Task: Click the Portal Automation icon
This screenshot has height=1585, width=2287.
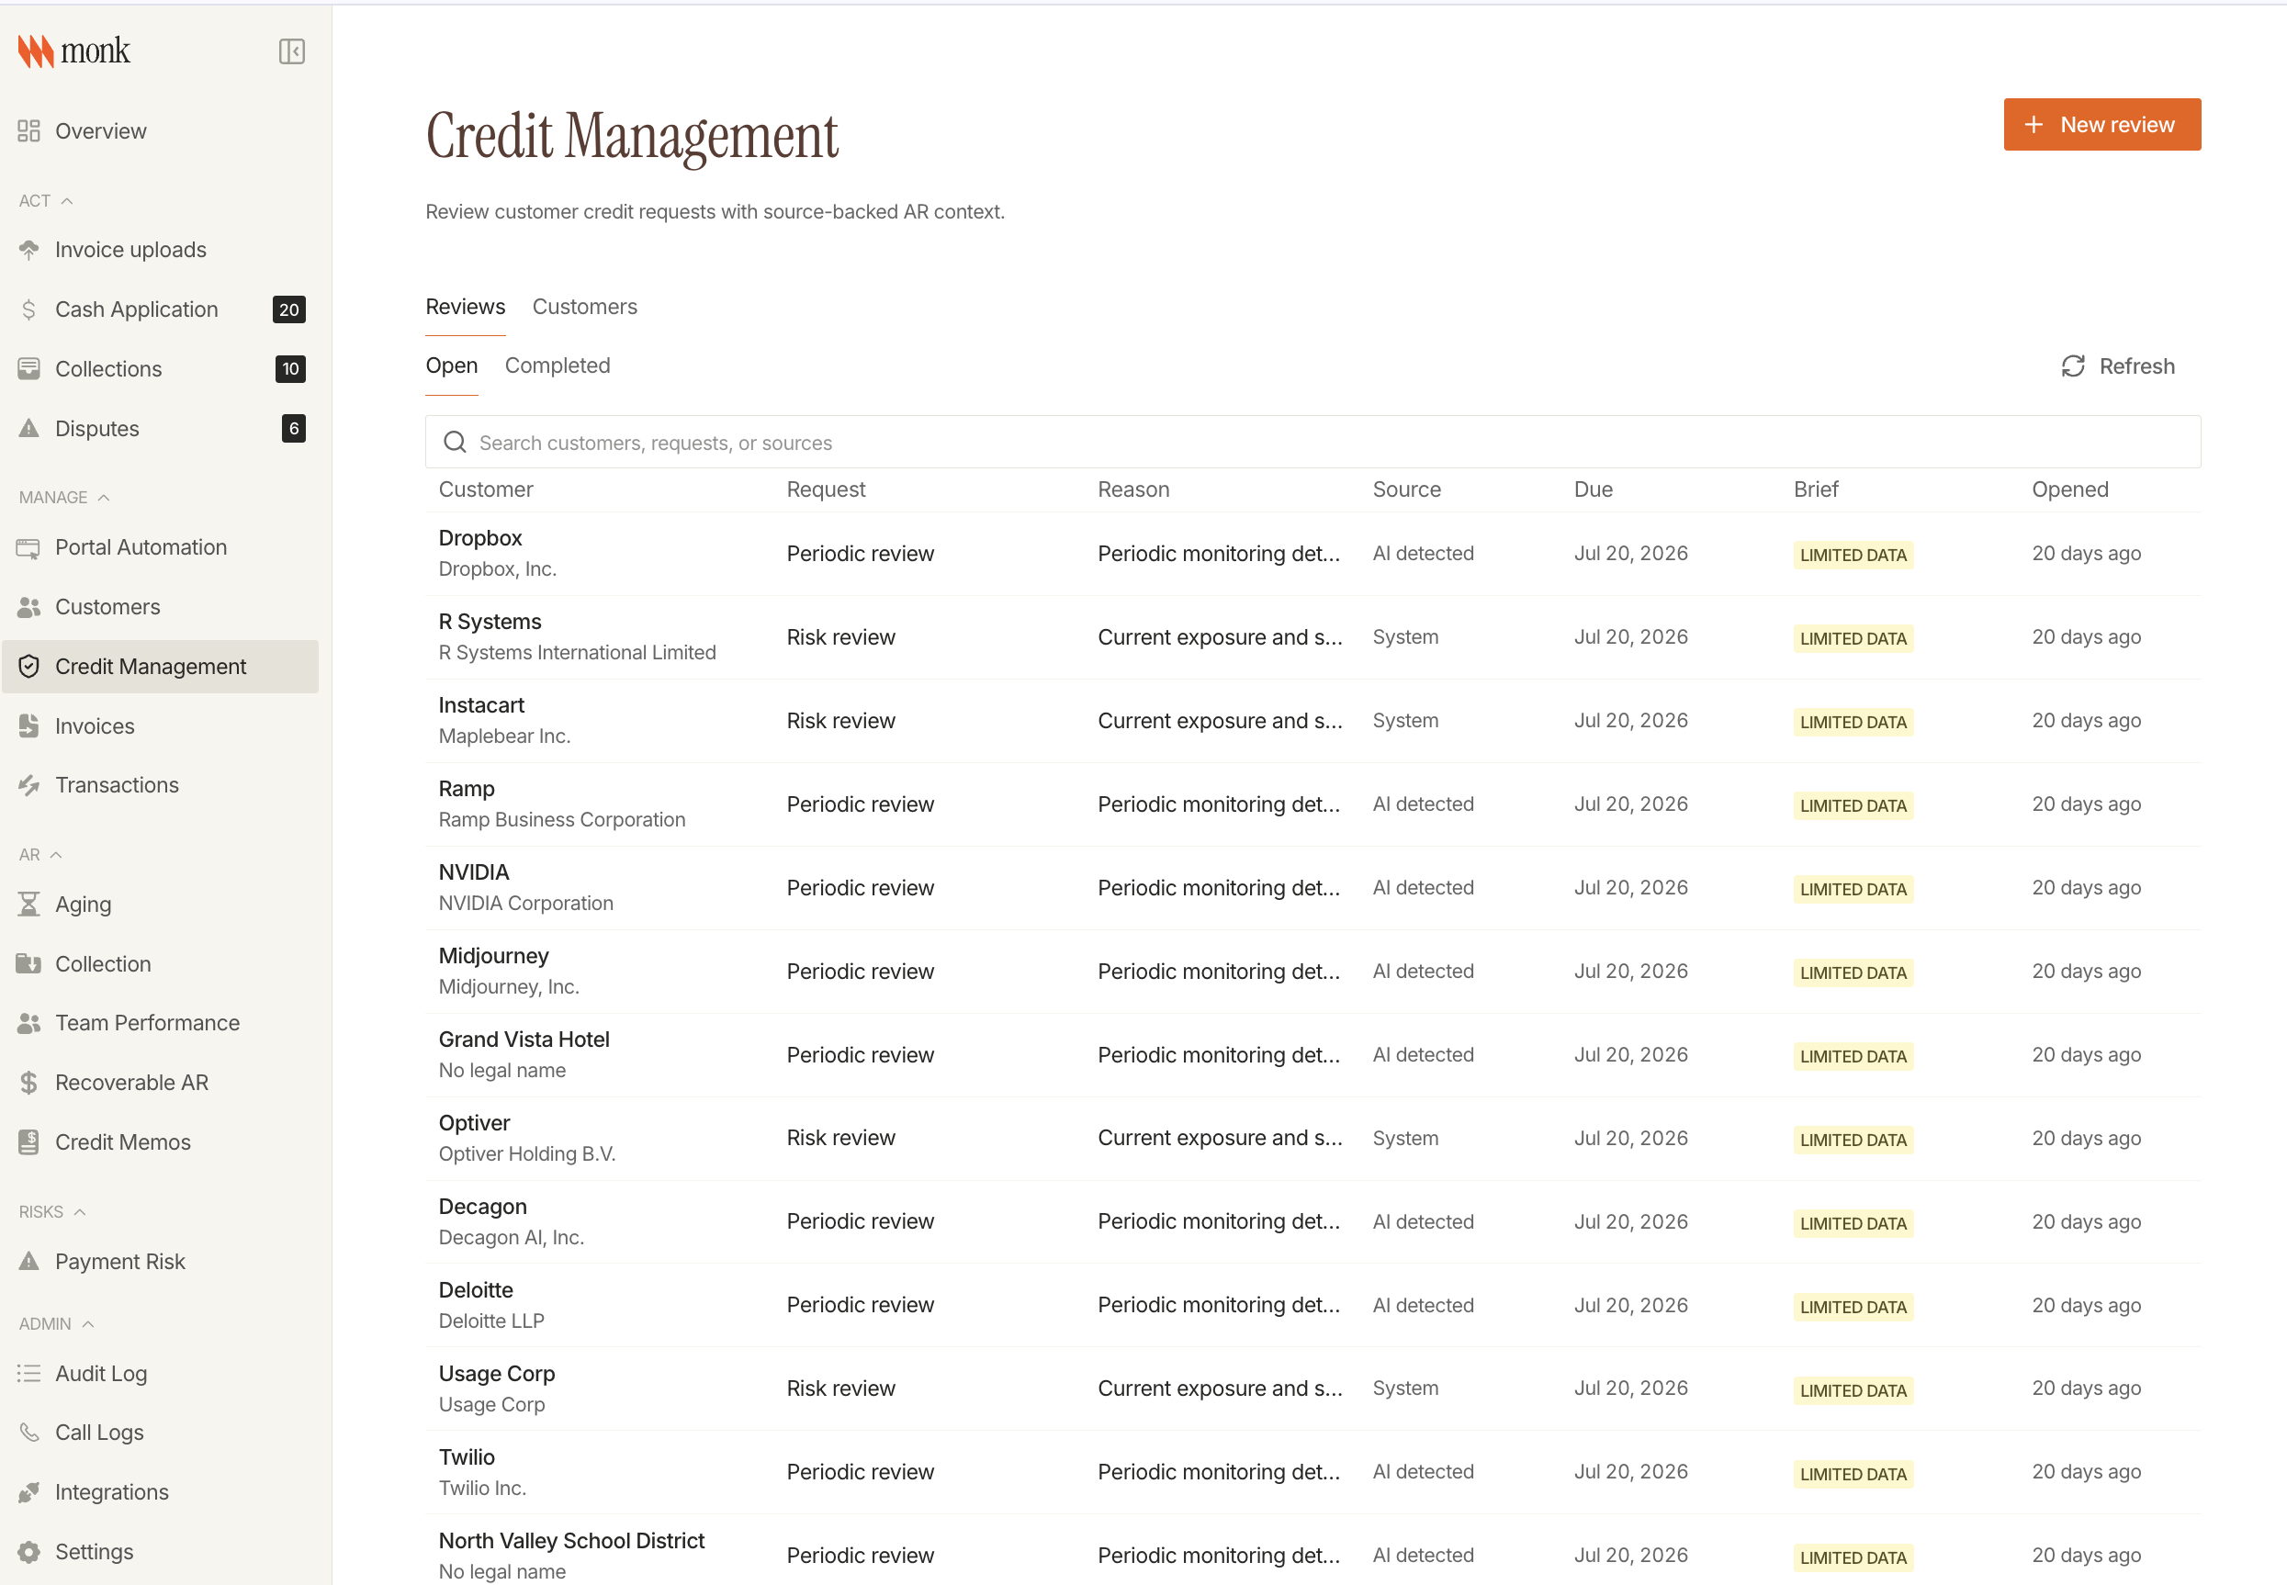Action: pos(28,547)
